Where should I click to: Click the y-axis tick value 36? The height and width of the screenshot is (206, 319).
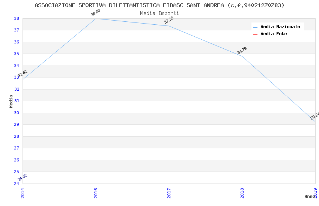pos(17,42)
